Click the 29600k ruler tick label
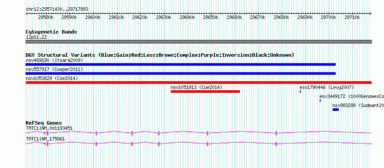Screen dimensions: 384x168 point(93,17)
